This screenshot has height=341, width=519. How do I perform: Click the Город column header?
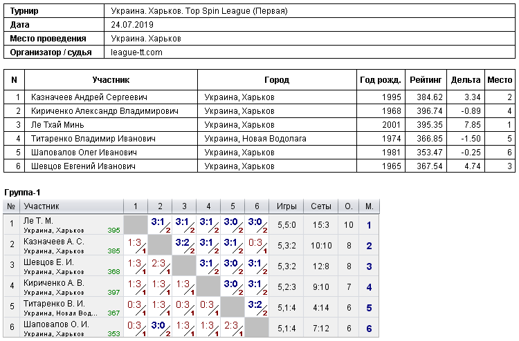(x=277, y=80)
